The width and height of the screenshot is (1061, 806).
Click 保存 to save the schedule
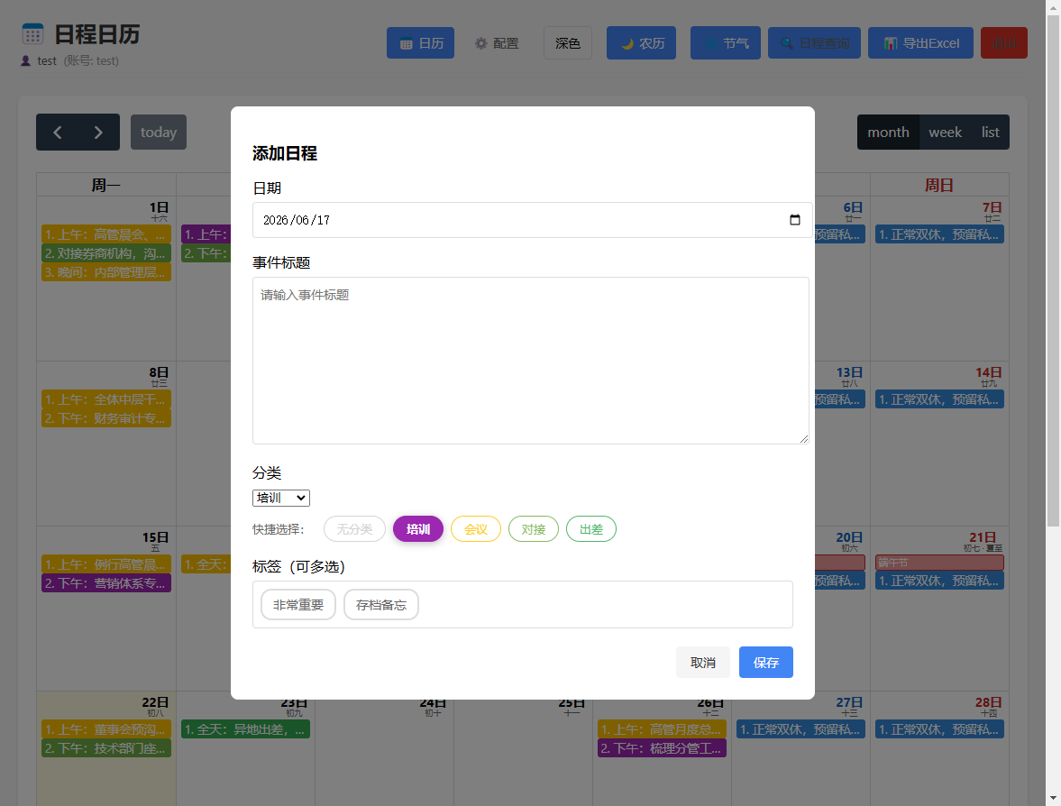click(x=766, y=663)
